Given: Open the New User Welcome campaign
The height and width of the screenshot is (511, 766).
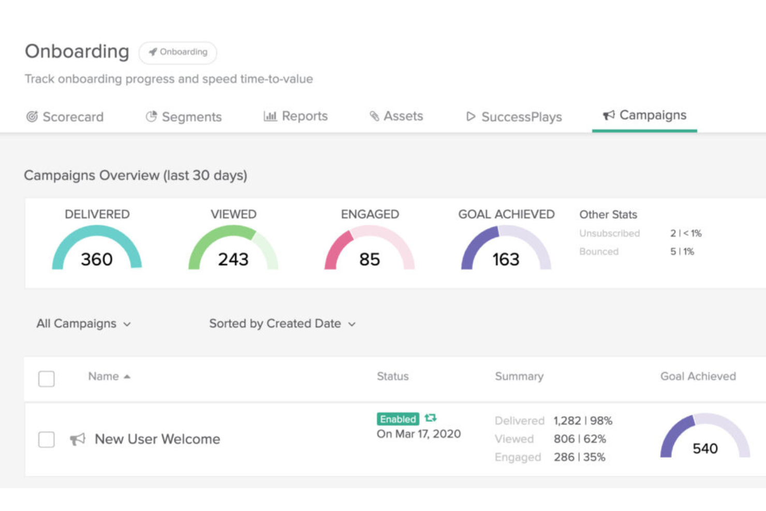Looking at the screenshot, I should coord(157,439).
